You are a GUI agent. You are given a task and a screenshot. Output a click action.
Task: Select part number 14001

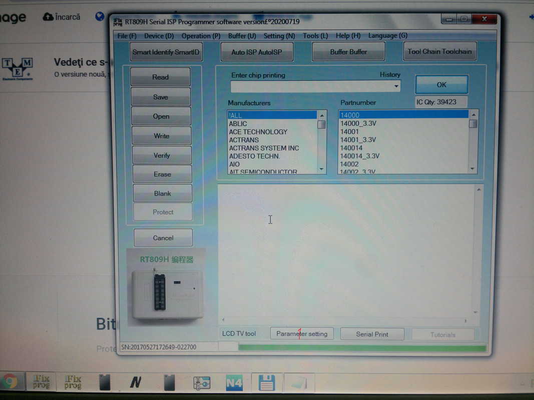pos(403,131)
